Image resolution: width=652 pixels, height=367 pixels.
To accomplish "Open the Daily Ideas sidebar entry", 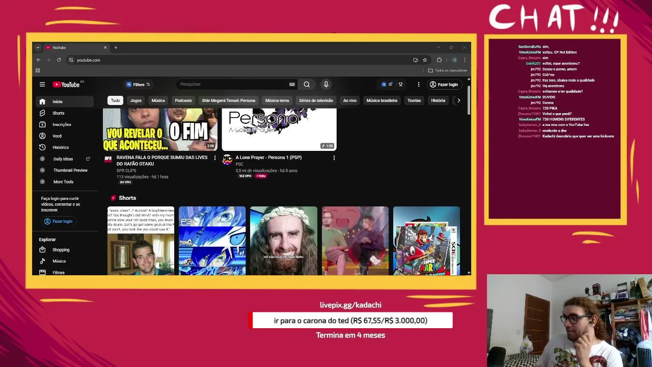I will [65, 159].
